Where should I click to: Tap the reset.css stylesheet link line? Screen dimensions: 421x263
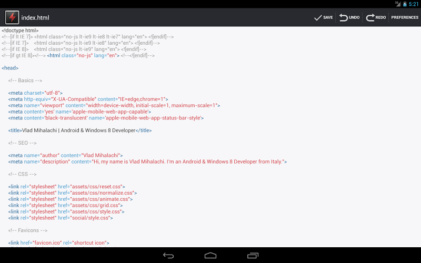click(67, 187)
